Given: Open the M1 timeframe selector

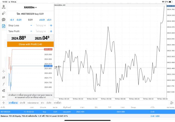Looking at the screenshot, I should click(4, 97).
